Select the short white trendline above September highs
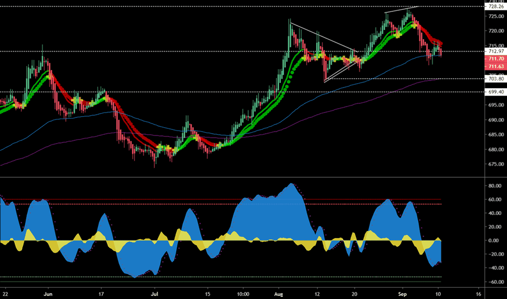Screen dimensions: 507x299 (401, 9)
